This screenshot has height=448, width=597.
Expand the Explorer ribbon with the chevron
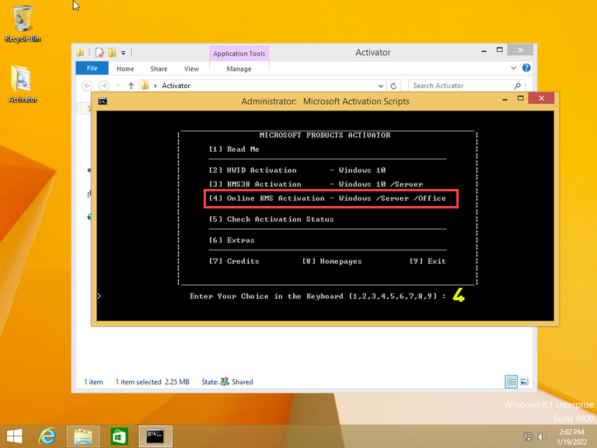(x=513, y=68)
